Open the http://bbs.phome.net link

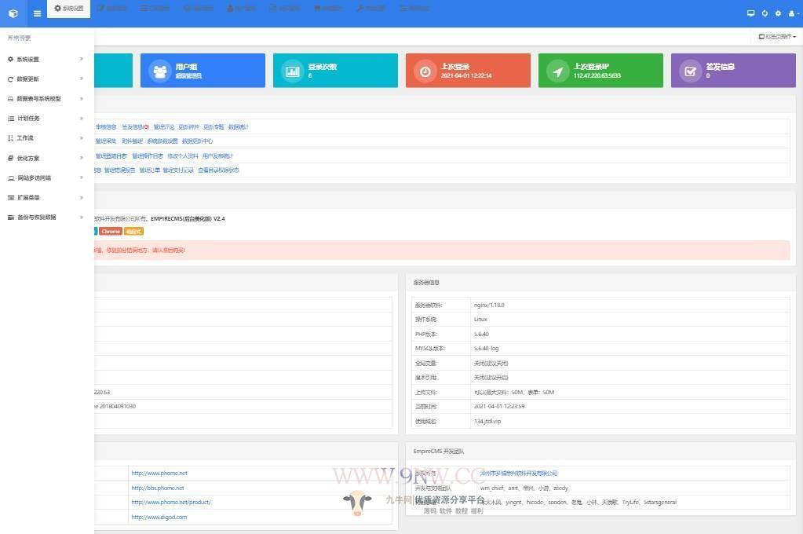(157, 488)
